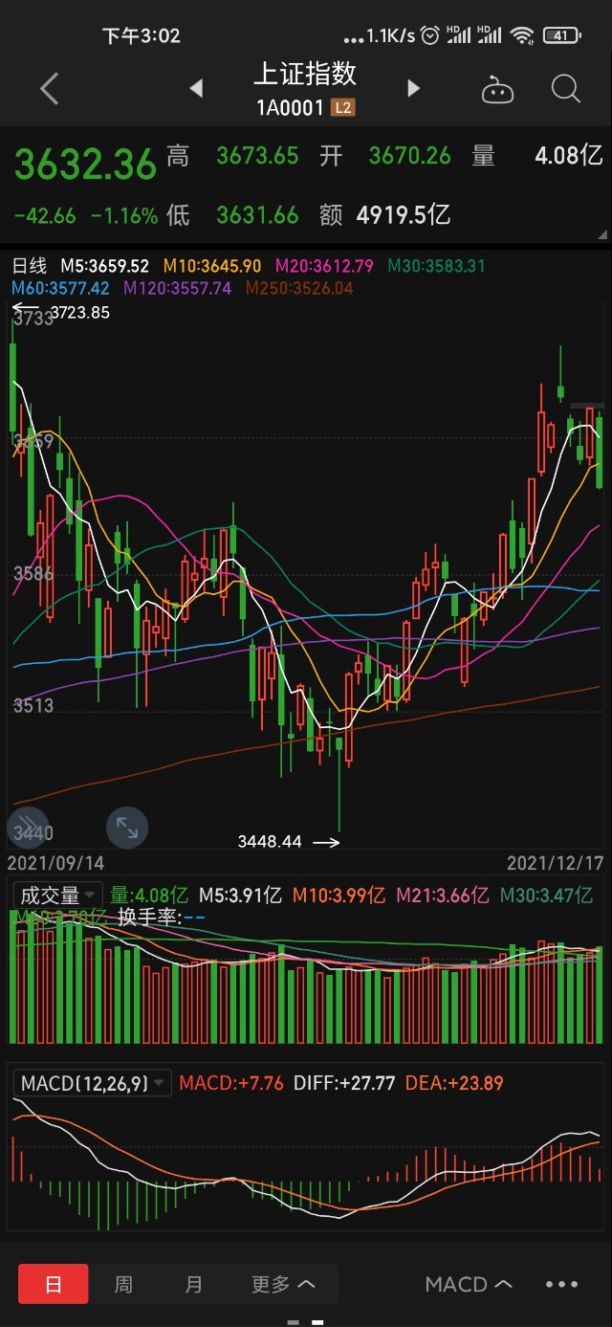Image resolution: width=612 pixels, height=1327 pixels.
Task: Open search with the magnifier icon
Action: click(x=566, y=89)
